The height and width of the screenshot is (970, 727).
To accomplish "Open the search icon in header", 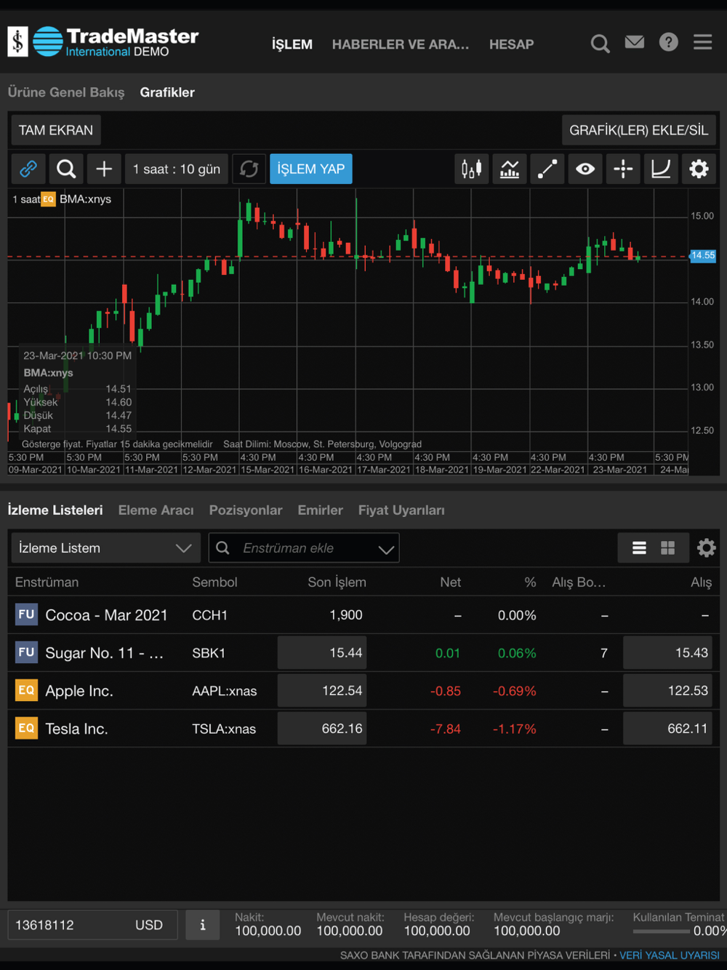I will click(x=600, y=44).
